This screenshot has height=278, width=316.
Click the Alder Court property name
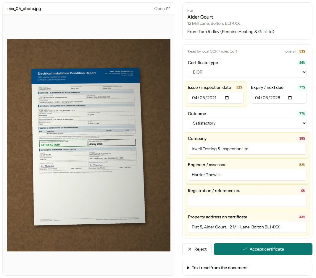tap(200, 17)
